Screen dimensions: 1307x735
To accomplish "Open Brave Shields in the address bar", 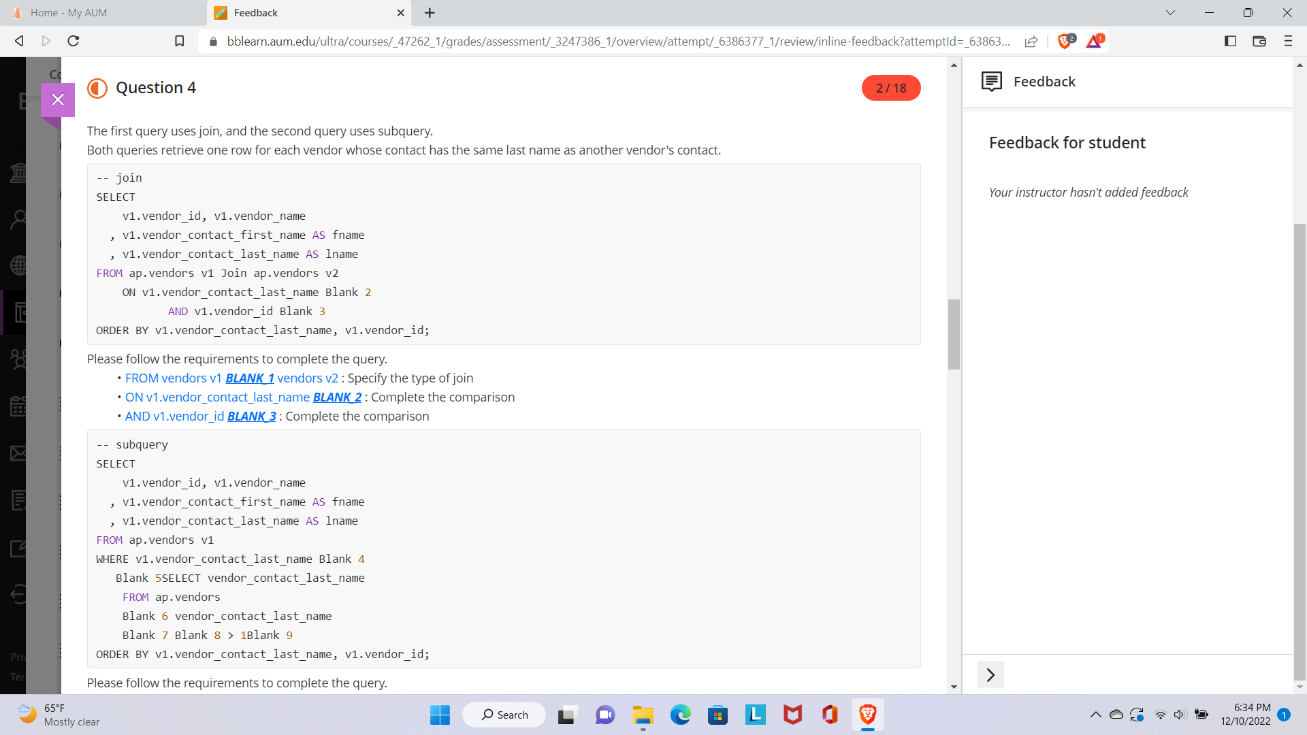I will (1065, 41).
